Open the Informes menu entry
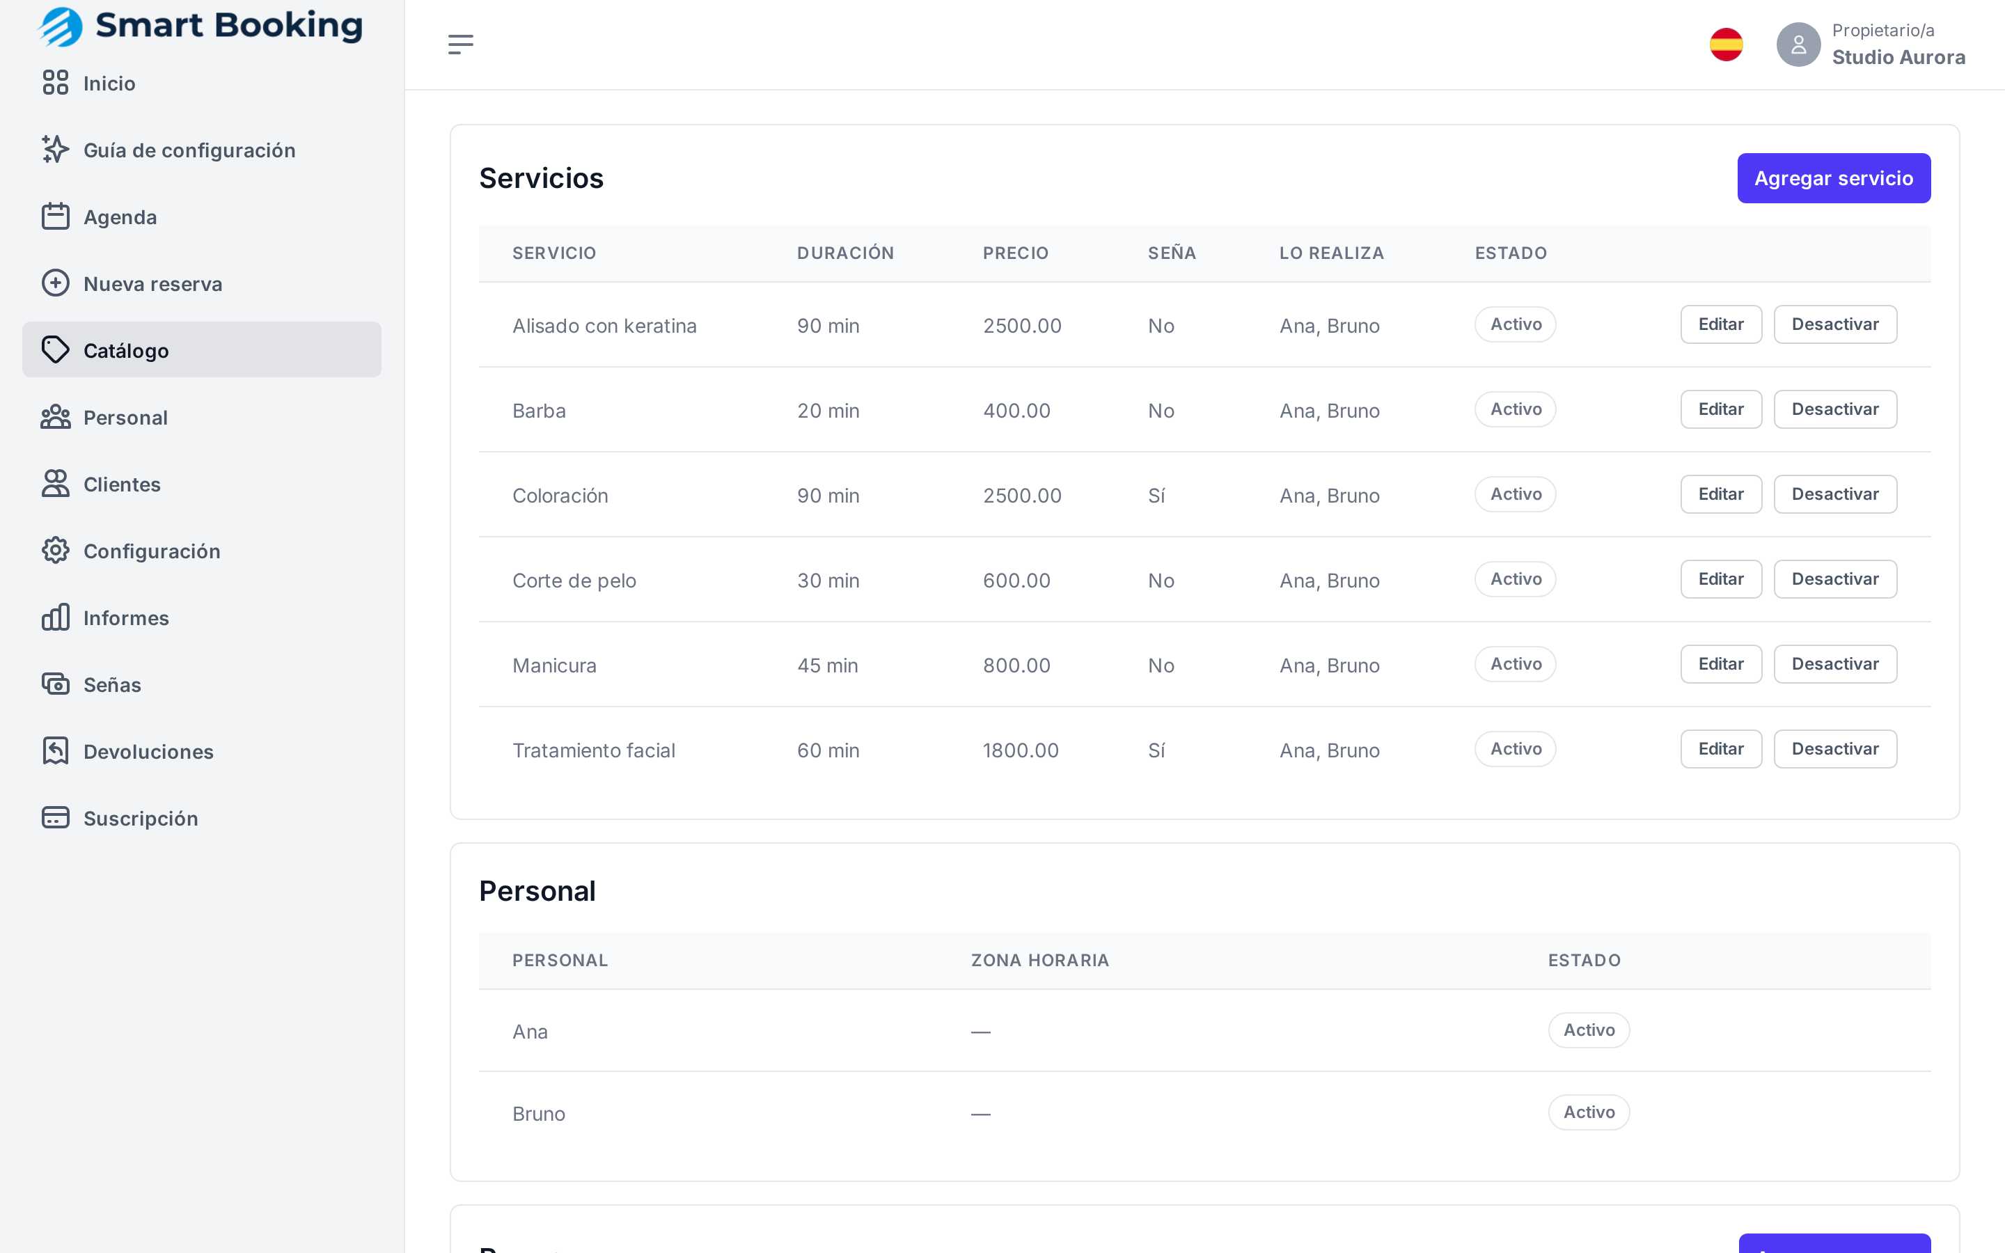Viewport: 2005px width, 1253px height. coord(201,618)
